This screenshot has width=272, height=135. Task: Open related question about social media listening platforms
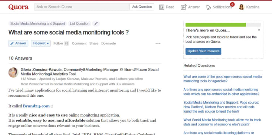coord(219,133)
